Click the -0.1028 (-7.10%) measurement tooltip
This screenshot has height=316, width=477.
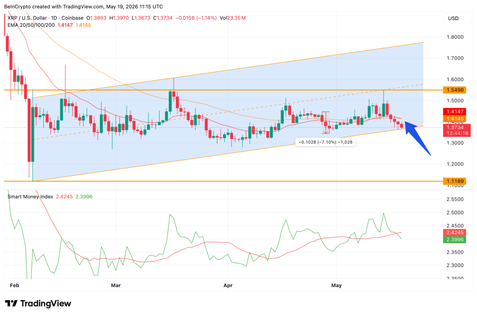(325, 142)
